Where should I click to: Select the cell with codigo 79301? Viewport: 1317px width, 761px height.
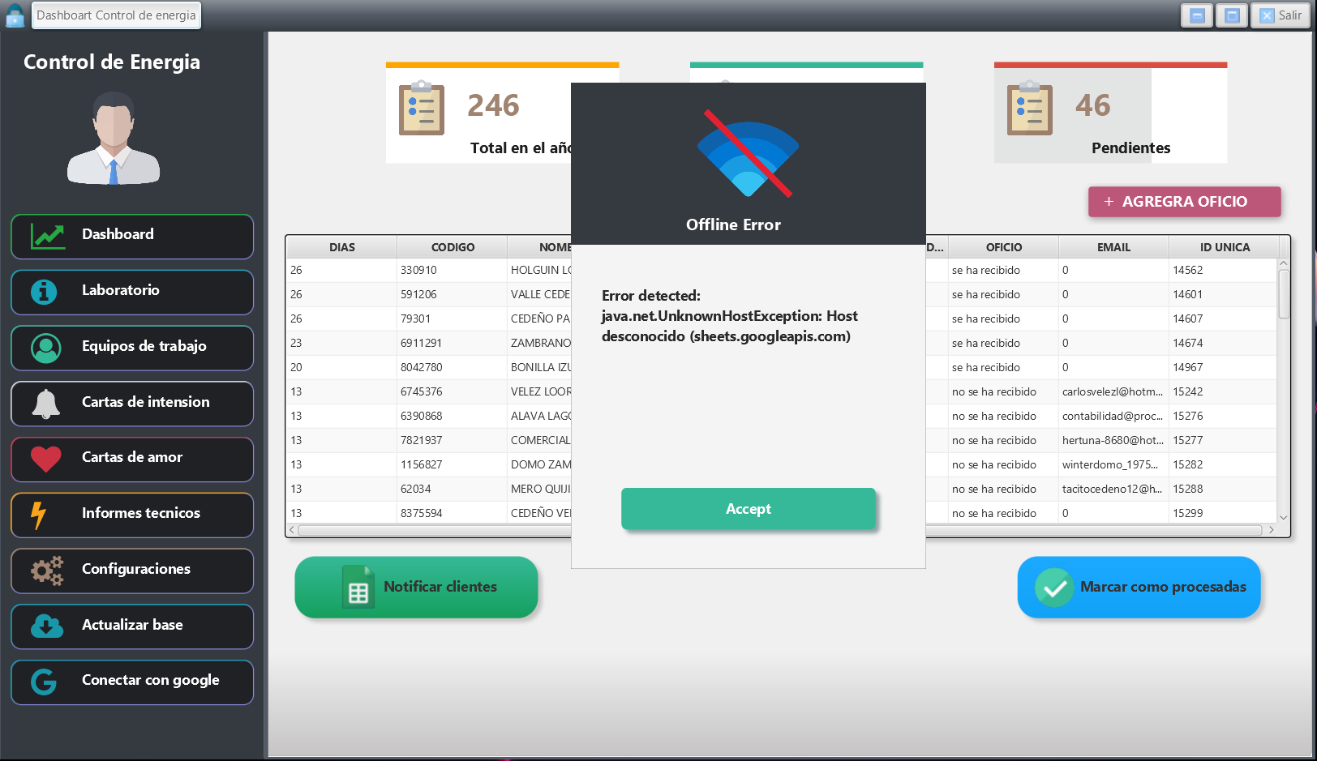[x=452, y=319]
